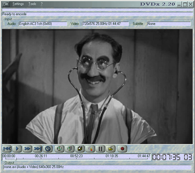Click the yellow open folder icon
195x173 pixels.
(111, 148)
